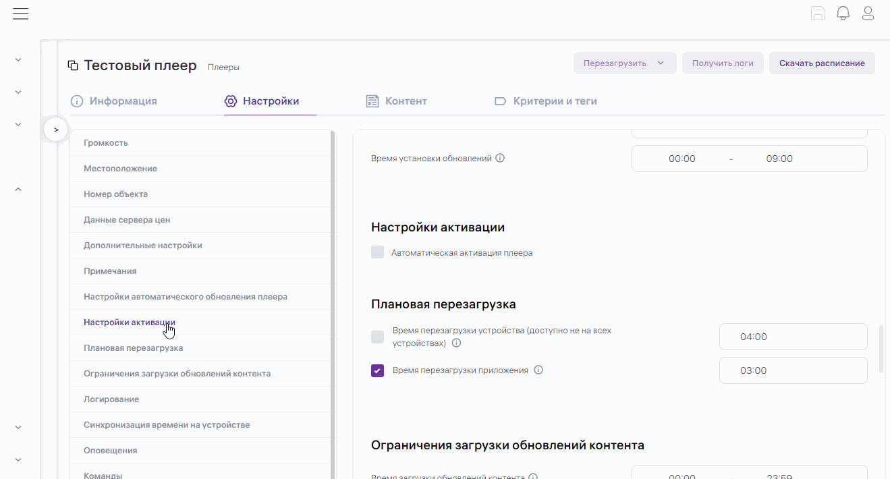Enable Автоматическая активация плеера checkbox
Image resolution: width=890 pixels, height=479 pixels.
coord(378,253)
